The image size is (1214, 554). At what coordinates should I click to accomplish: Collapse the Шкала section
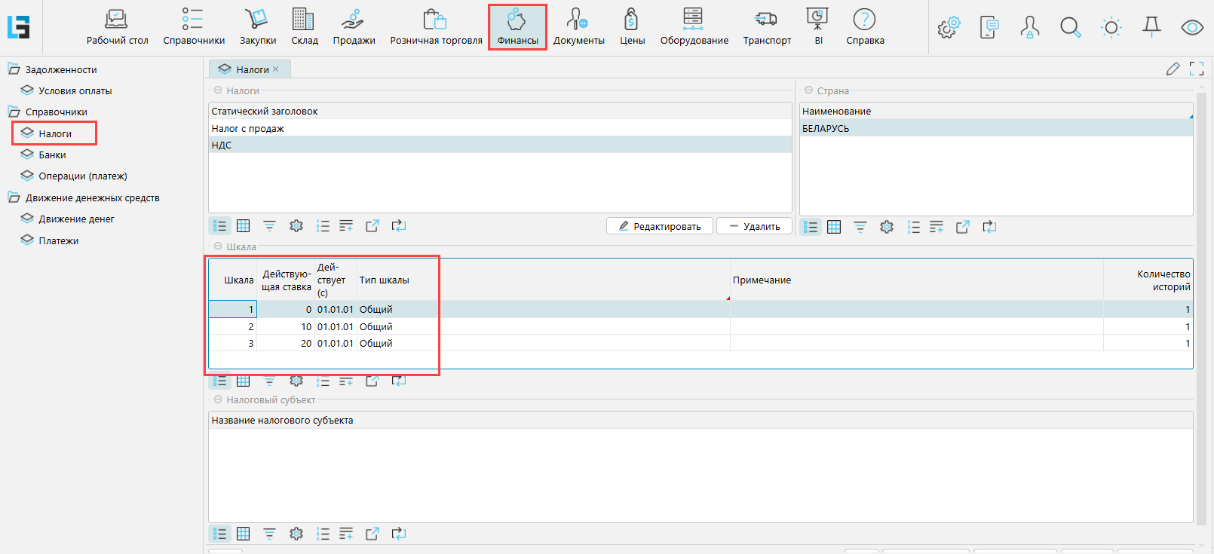218,246
